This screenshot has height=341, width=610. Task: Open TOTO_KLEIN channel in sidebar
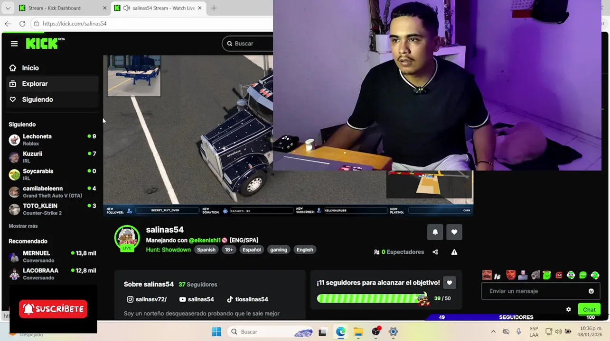click(x=52, y=209)
